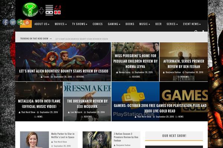Viewport: 223px width, 148px height.
Task: Click That Nerd Show author on Metallica card
Action: click(28, 112)
